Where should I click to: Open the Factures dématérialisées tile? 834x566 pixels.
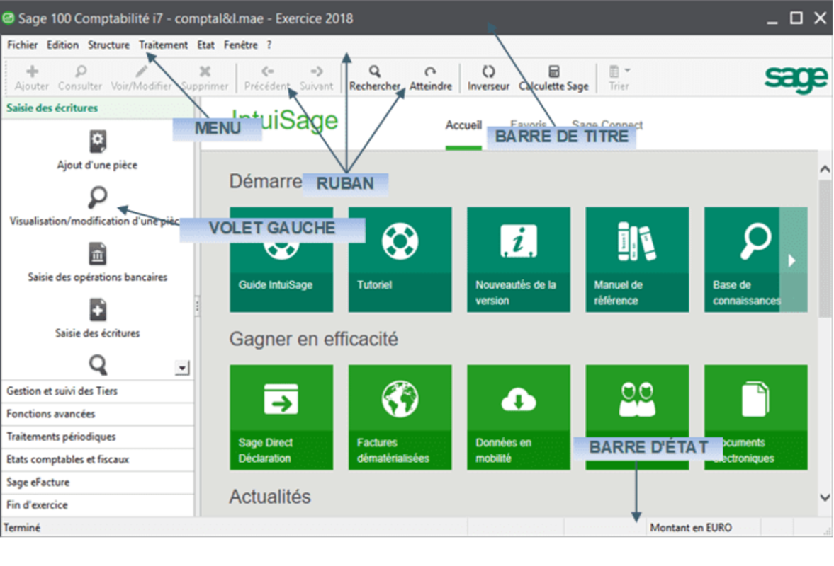click(x=400, y=417)
